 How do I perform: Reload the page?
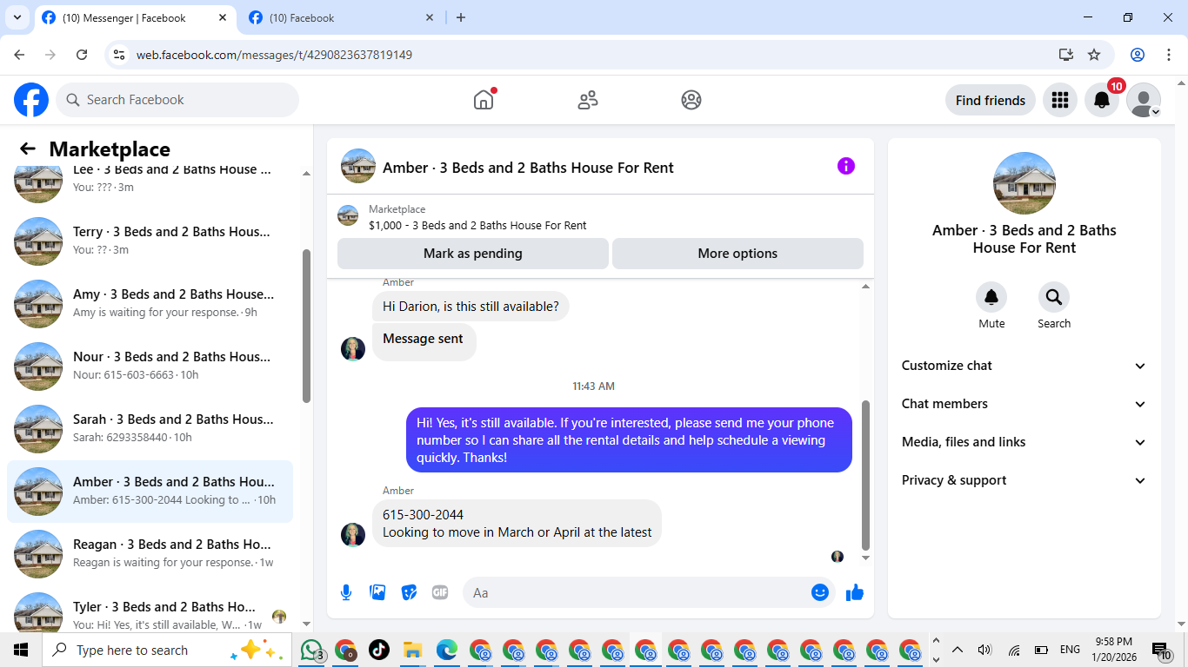82,55
